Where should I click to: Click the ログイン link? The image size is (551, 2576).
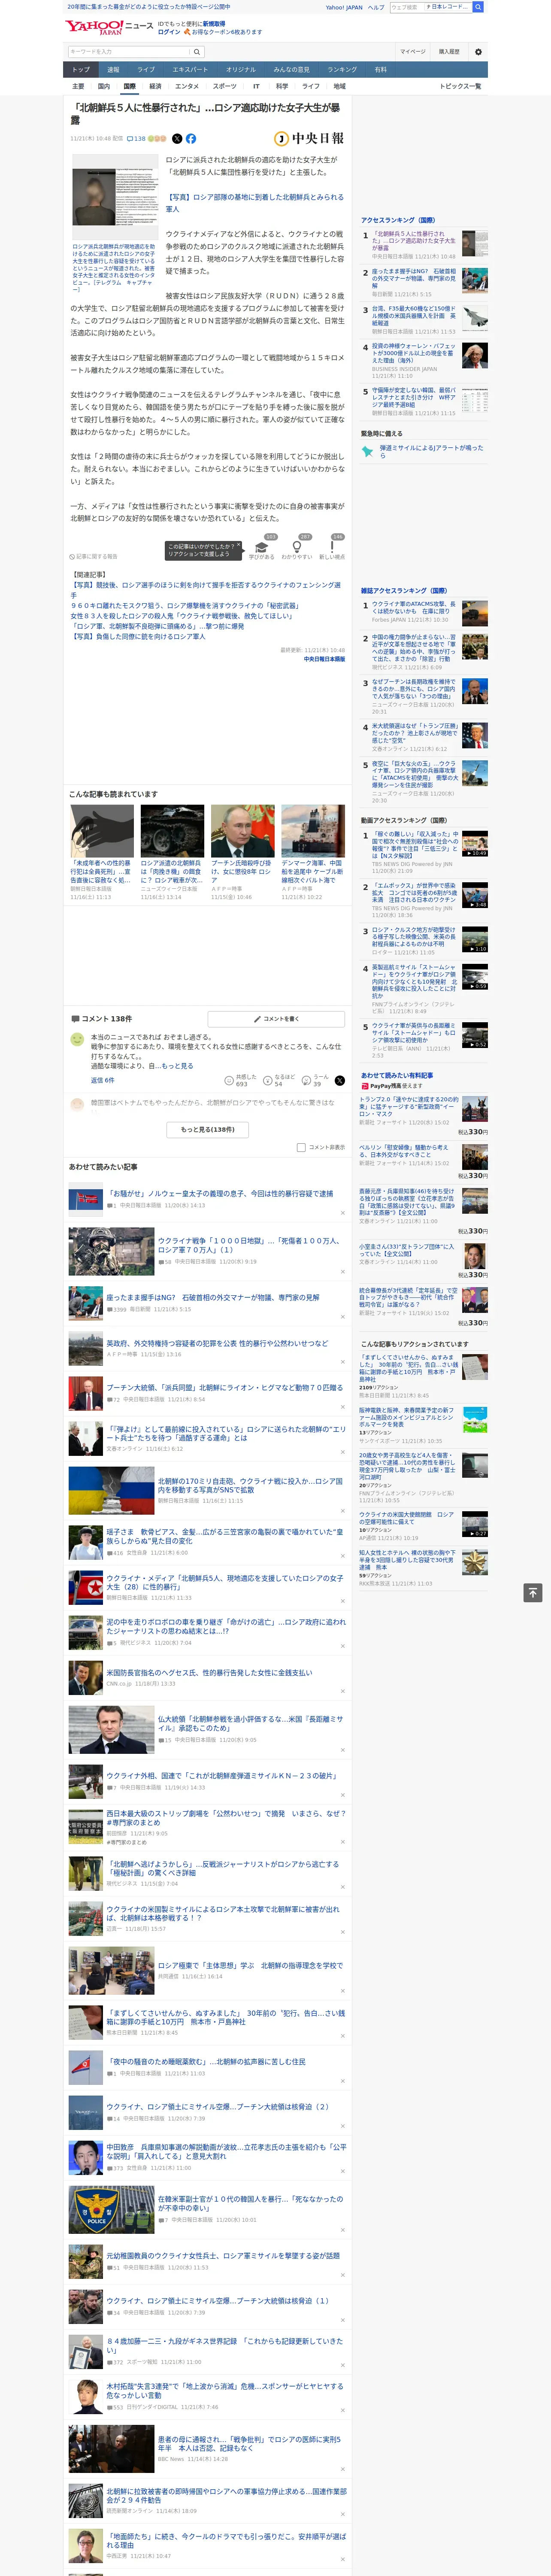169,32
